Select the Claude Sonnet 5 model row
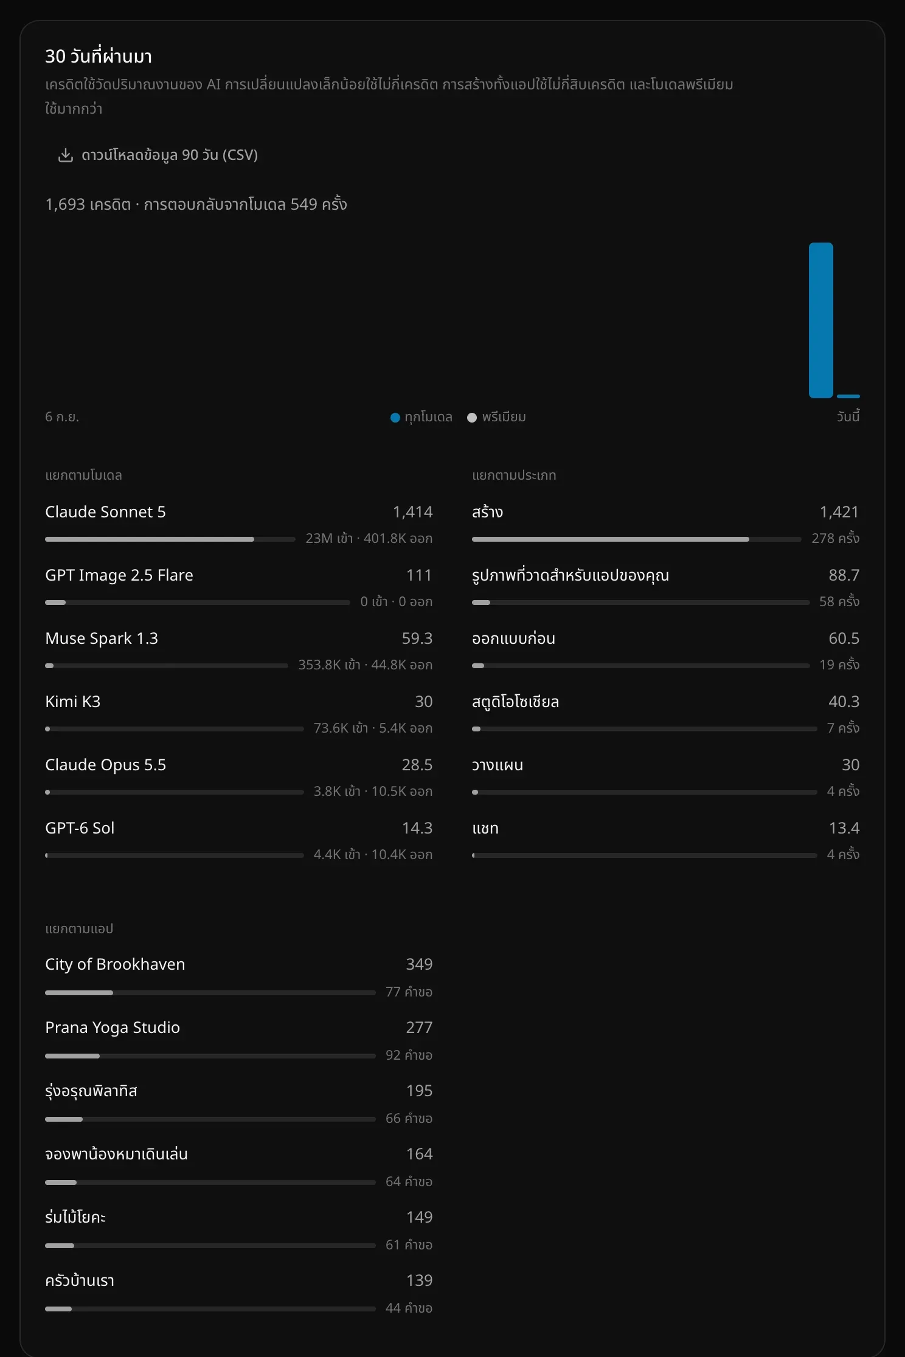The height and width of the screenshot is (1357, 905). (x=239, y=524)
